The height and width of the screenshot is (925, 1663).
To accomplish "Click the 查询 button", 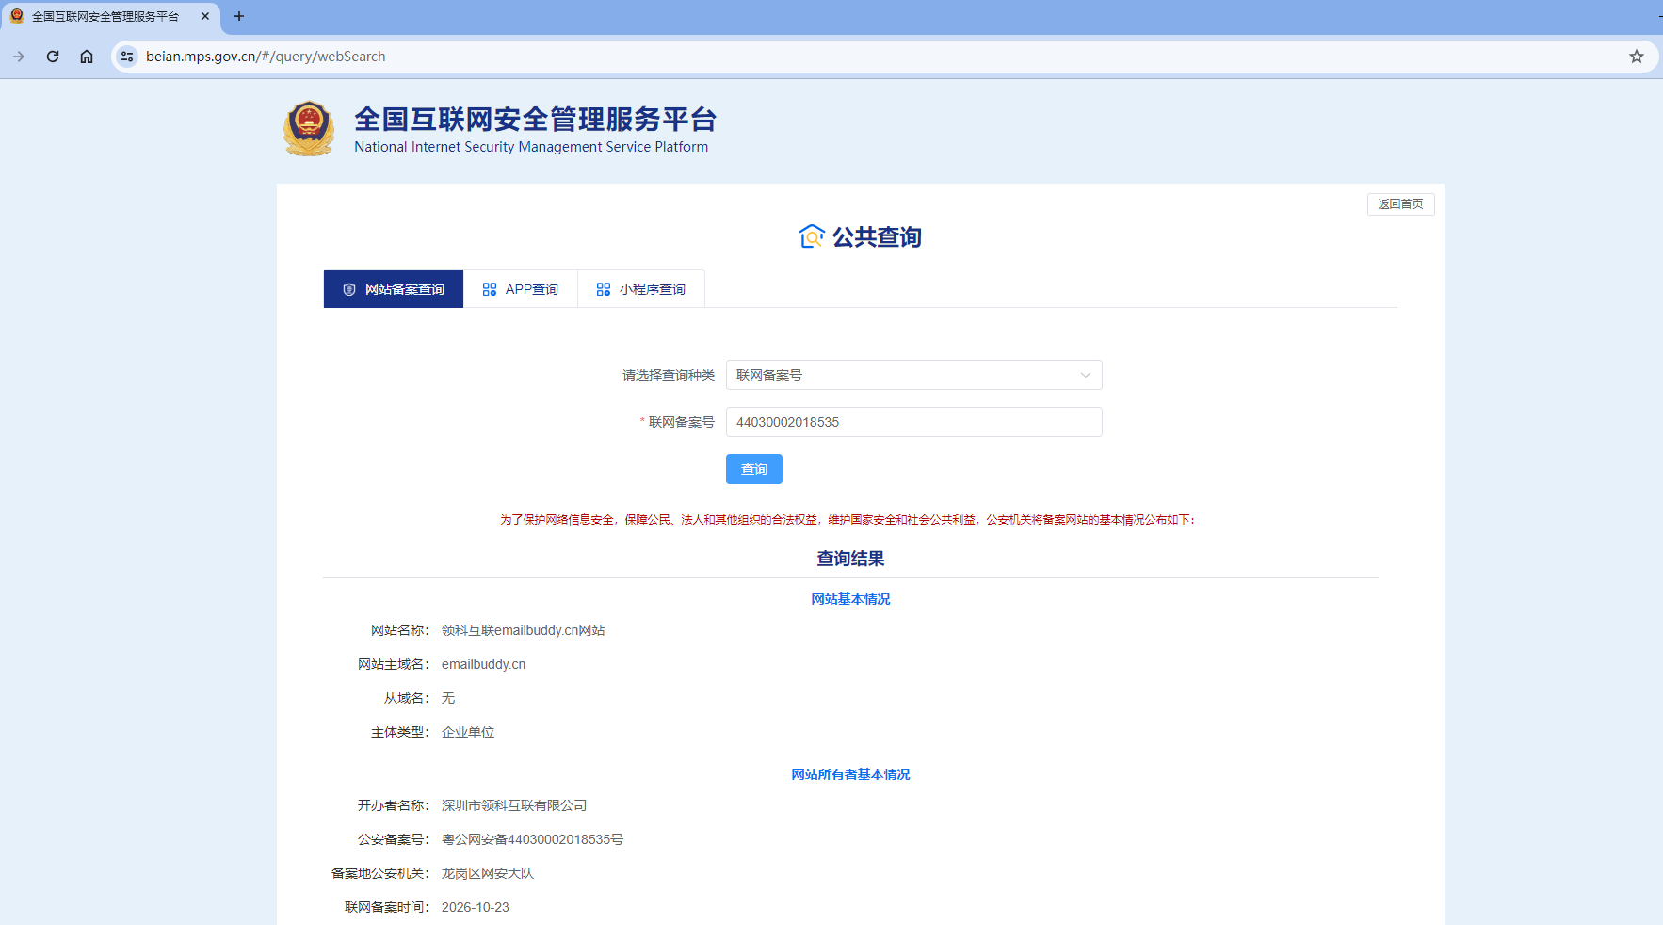I will 754,469.
